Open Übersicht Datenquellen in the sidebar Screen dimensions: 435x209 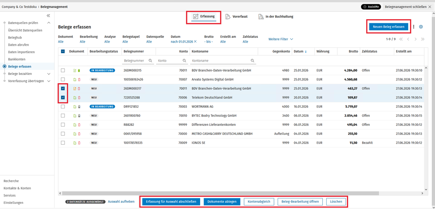coord(25,30)
